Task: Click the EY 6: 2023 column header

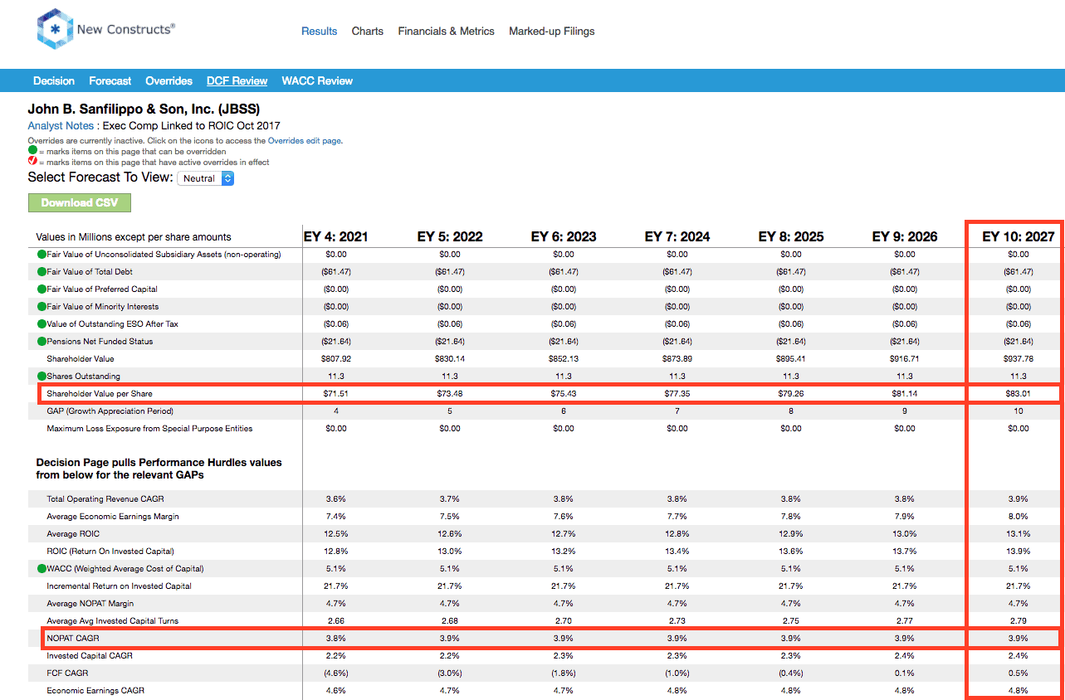Action: [564, 237]
